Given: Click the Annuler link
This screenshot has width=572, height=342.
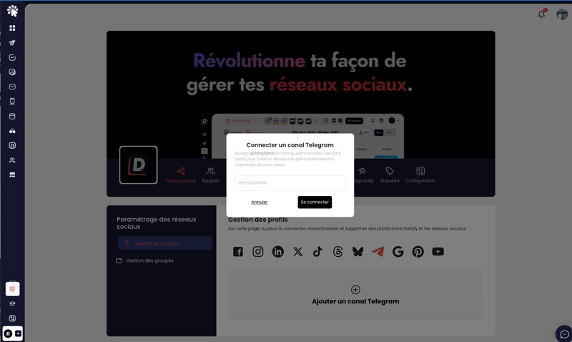Looking at the screenshot, I should coord(260,202).
